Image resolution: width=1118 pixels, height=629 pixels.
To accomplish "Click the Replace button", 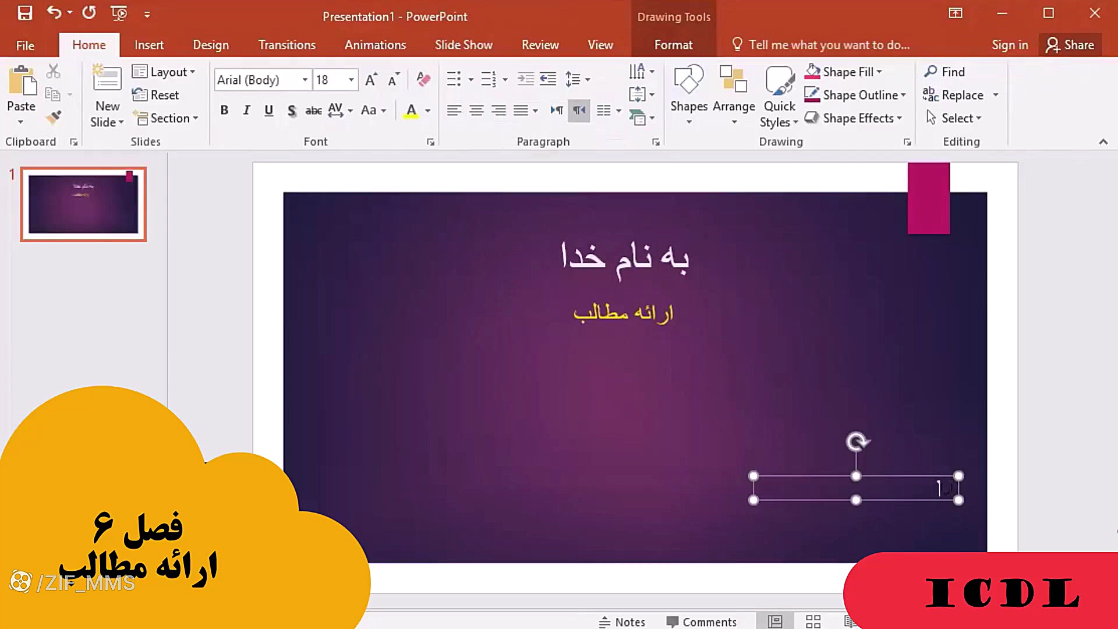I will (953, 95).
